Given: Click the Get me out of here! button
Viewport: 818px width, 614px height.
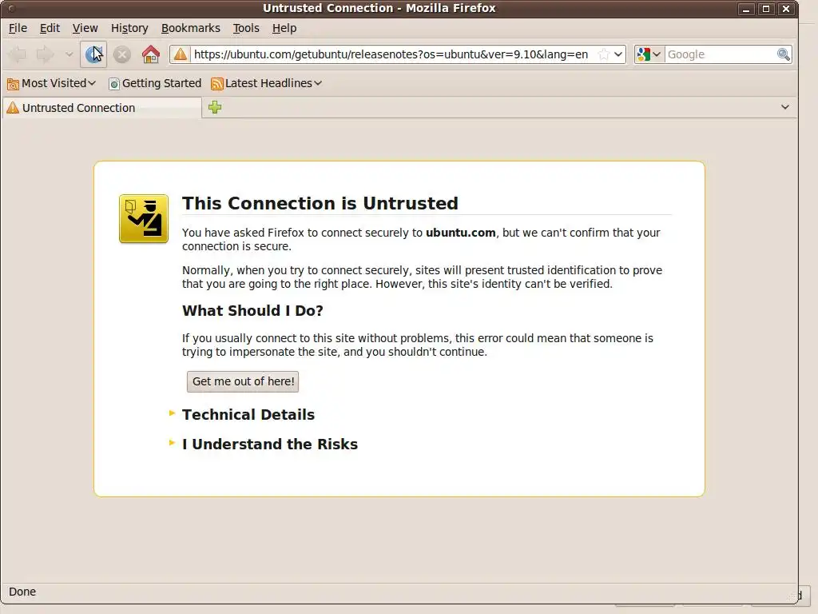Looking at the screenshot, I should coord(243,381).
